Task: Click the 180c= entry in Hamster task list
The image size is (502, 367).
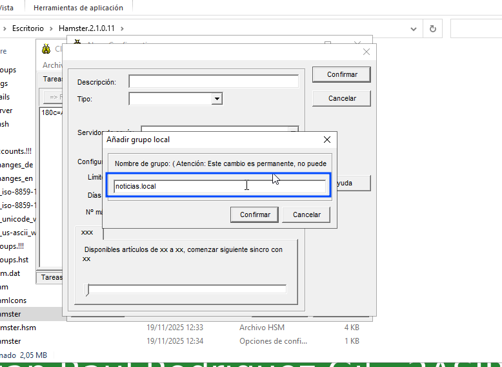Action: click(x=52, y=112)
